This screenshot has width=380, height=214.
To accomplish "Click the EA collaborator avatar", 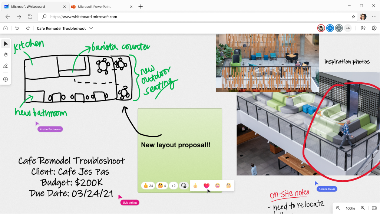I will tap(330, 28).
